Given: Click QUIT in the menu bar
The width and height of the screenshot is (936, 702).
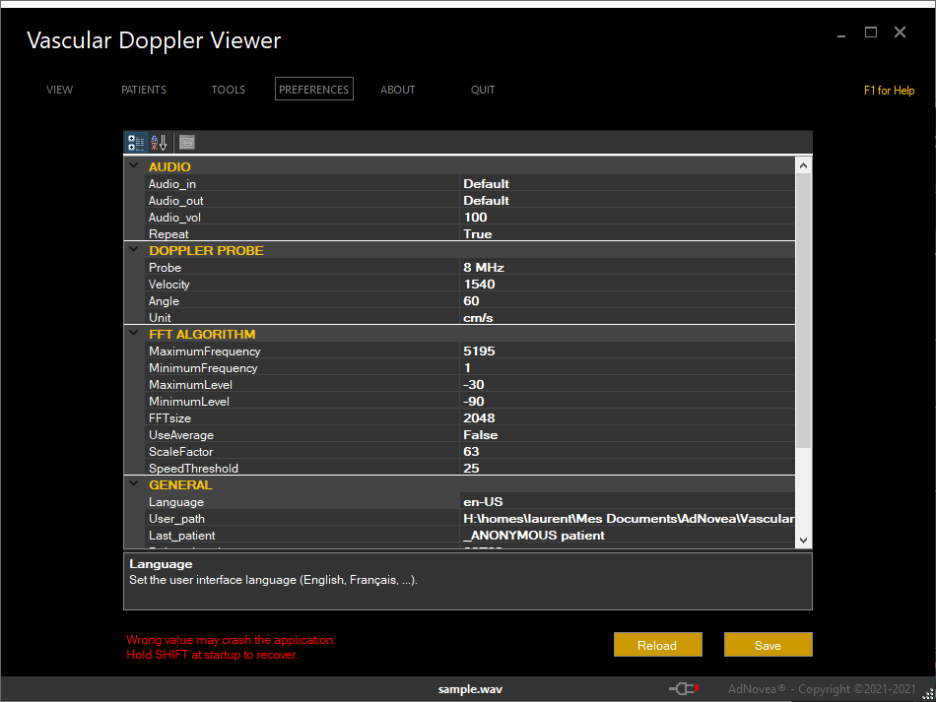Looking at the screenshot, I should [483, 90].
